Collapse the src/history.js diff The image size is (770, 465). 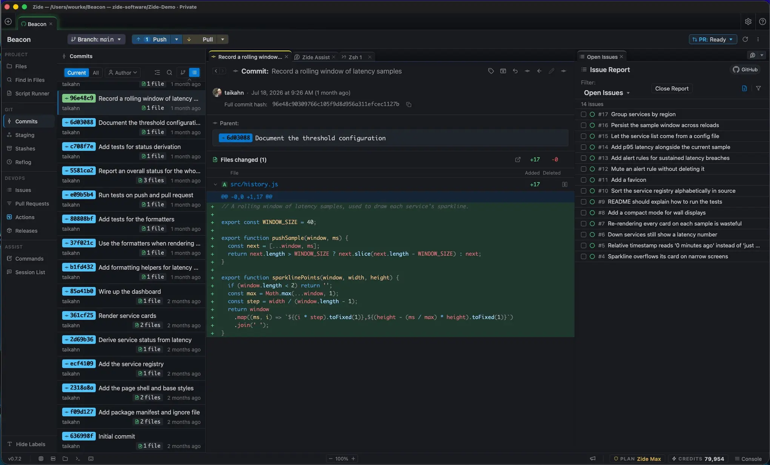[215, 184]
